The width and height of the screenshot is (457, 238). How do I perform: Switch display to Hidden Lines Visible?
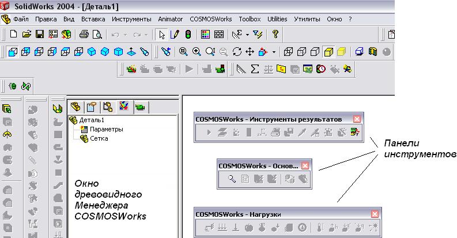(301, 52)
